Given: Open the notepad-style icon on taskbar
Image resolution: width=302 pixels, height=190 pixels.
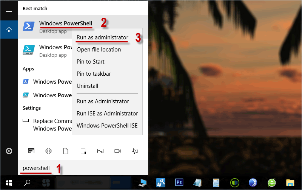Looking at the screenshot, I should tap(197, 183).
